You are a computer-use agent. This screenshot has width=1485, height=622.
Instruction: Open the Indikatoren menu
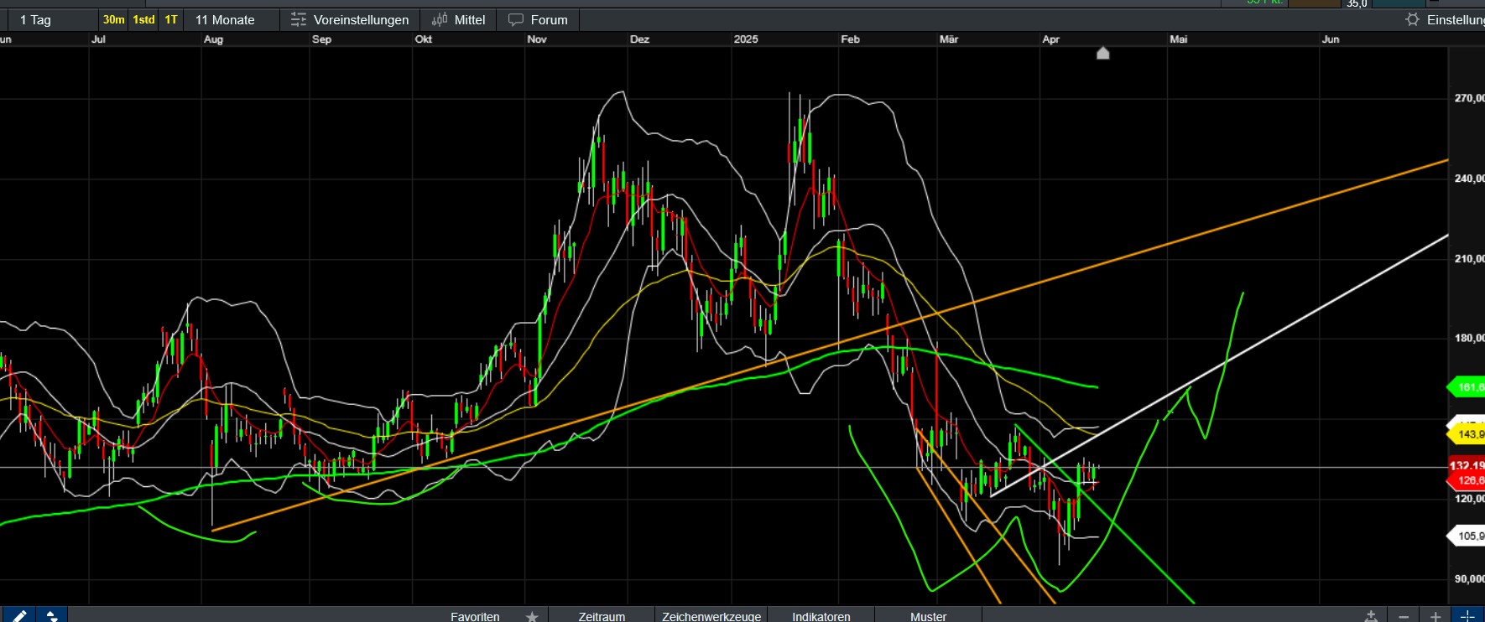[x=821, y=616]
